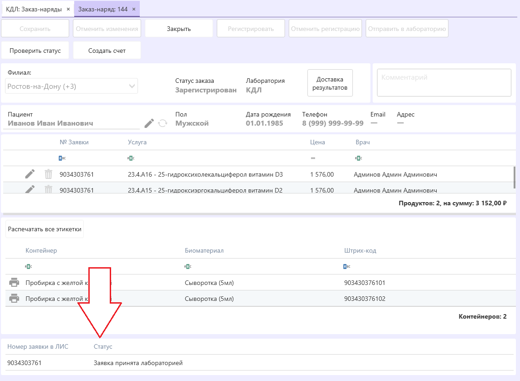The width and height of the screenshot is (520, 381).
Task: Sort by Биоматериал column header
Action: (204, 250)
